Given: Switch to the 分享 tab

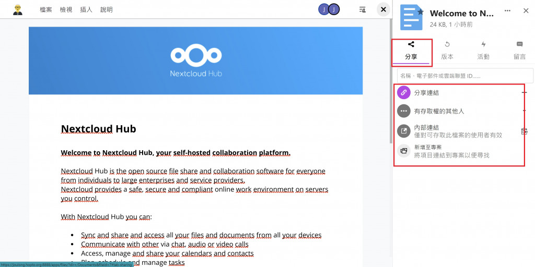Looking at the screenshot, I should (x=411, y=52).
